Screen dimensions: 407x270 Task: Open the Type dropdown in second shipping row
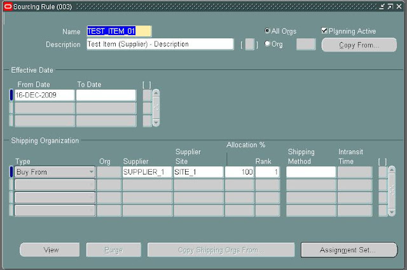click(55, 185)
